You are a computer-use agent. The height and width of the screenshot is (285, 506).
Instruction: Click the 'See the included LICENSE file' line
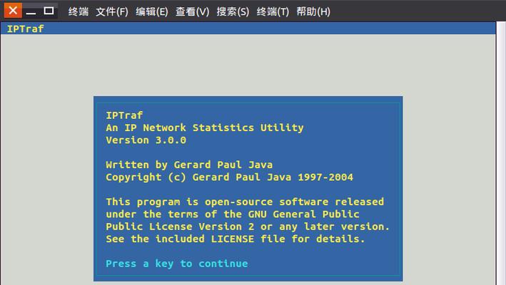point(236,239)
